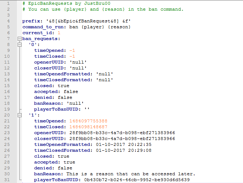Select line 4 via its line number

pos(8,21)
